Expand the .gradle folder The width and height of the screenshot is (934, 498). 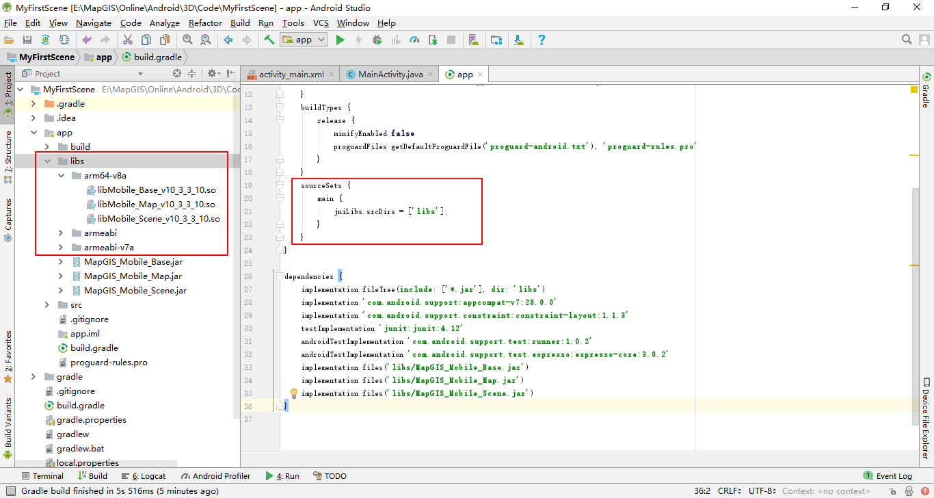coord(33,103)
